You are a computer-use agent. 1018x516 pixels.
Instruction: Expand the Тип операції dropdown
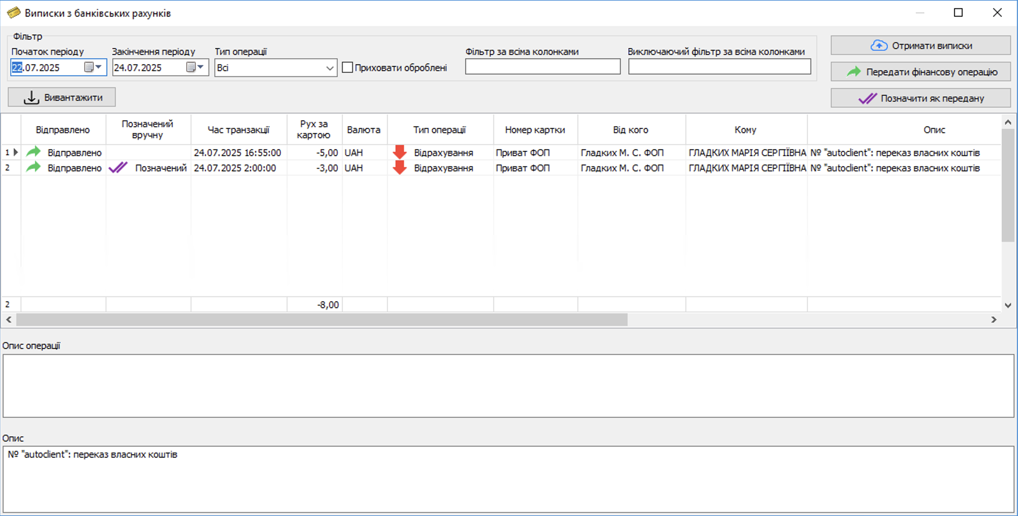point(330,68)
